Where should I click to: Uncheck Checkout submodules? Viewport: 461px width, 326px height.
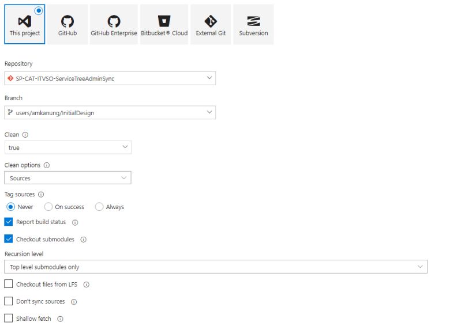(x=9, y=239)
